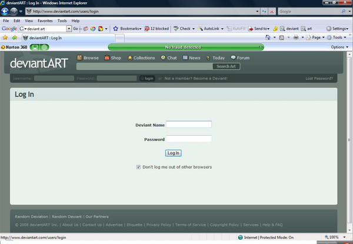Click the Refresh icon beside address bar

tap(264, 11)
